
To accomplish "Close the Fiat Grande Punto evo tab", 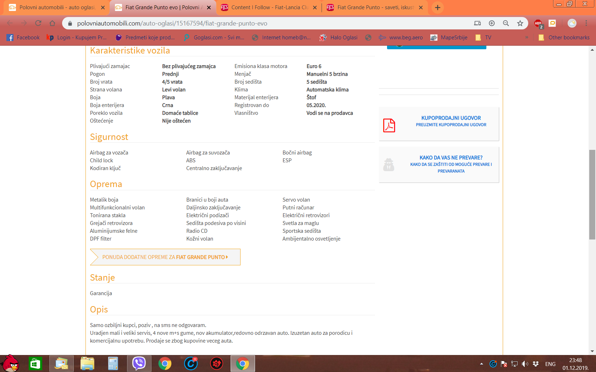I will (x=209, y=7).
